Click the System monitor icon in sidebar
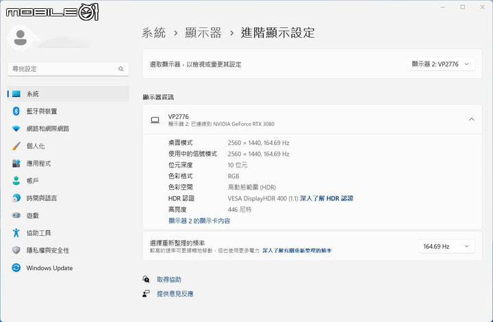 pos(16,94)
